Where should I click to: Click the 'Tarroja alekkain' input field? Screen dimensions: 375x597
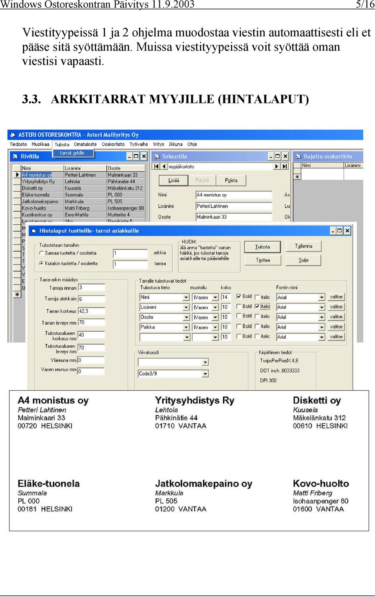click(x=91, y=299)
